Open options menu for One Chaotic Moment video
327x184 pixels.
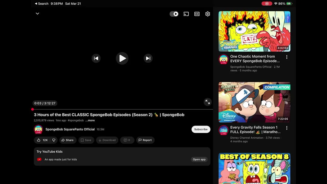coord(287,57)
